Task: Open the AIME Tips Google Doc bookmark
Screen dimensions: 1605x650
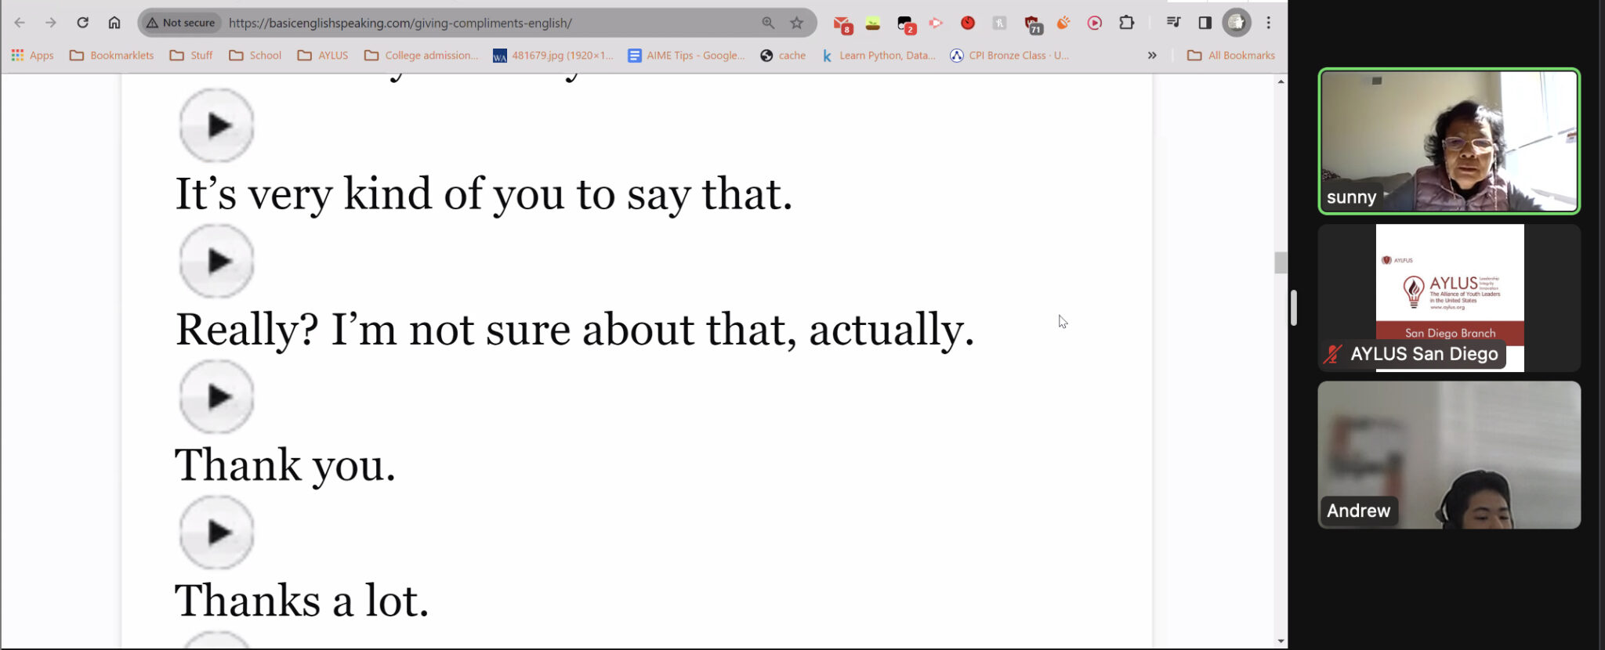Action: [x=687, y=55]
